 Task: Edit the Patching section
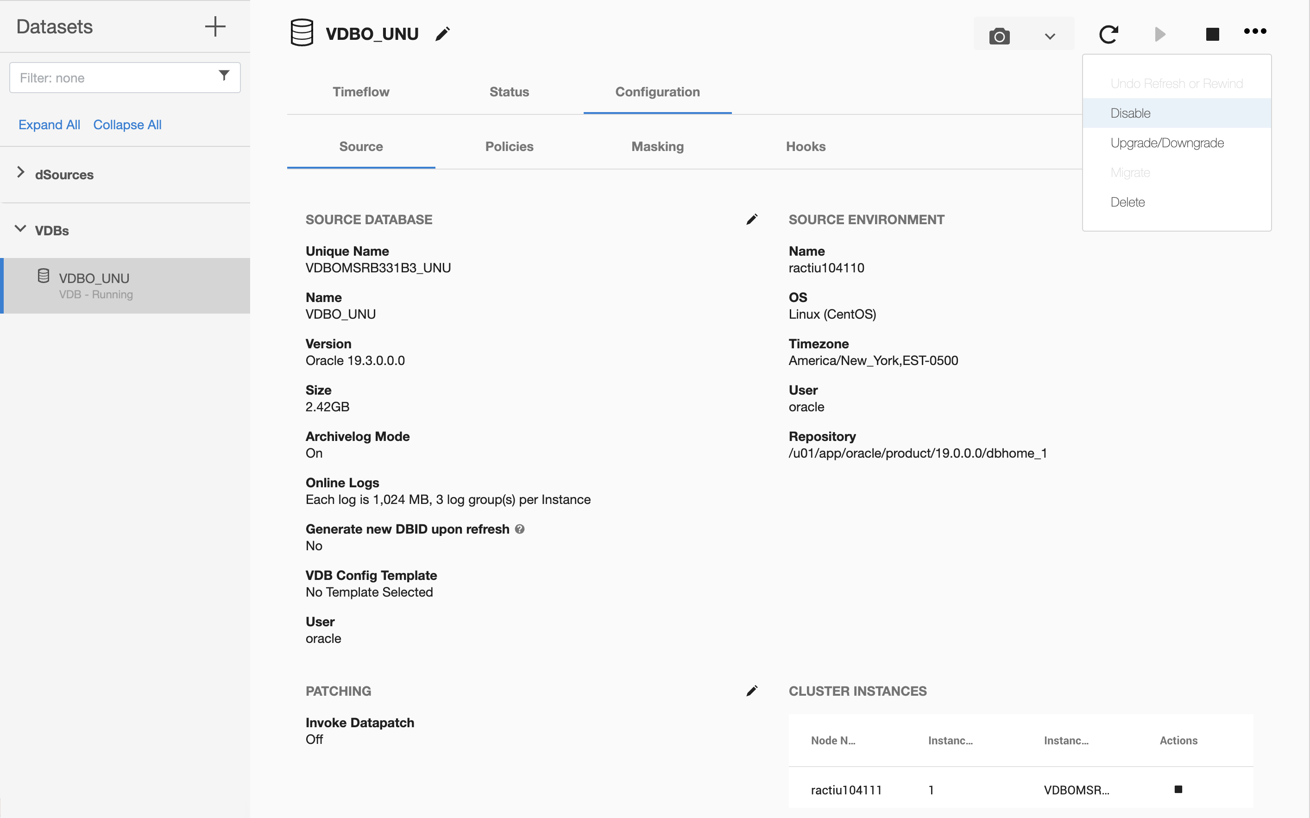point(752,691)
